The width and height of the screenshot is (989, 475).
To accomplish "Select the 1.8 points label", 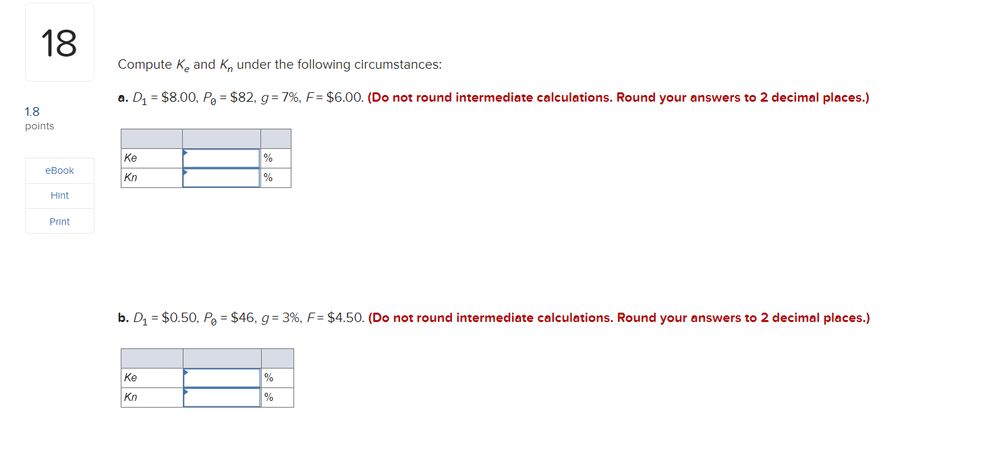I will (37, 118).
